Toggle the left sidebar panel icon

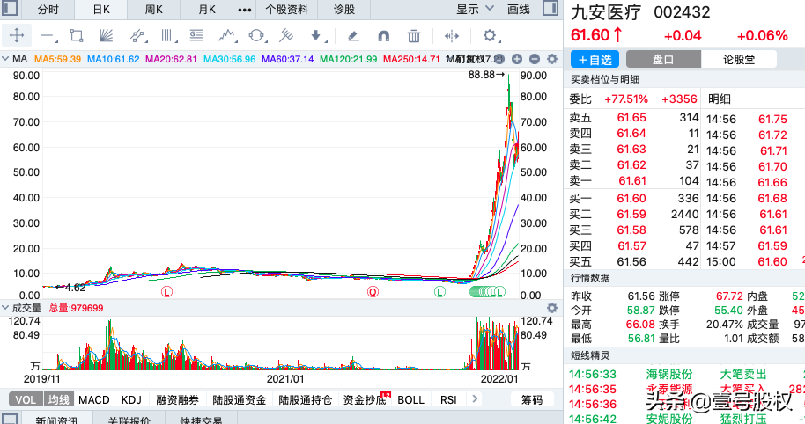click(x=10, y=8)
